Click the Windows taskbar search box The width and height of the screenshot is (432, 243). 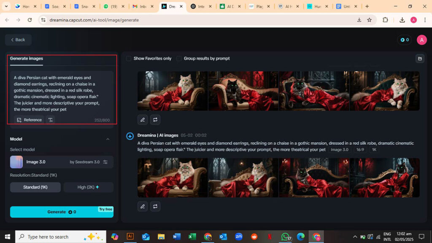[61, 237]
